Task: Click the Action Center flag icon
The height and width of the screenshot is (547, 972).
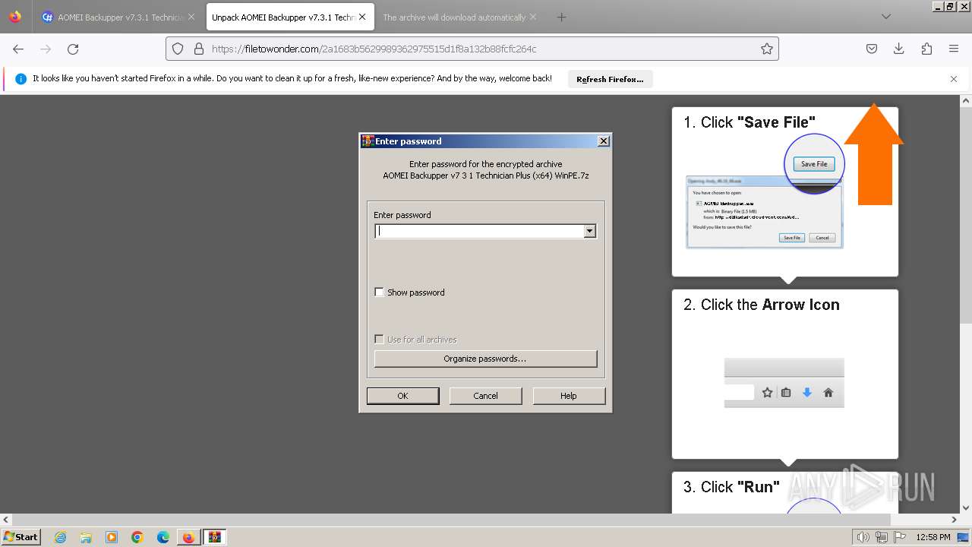Action: click(900, 537)
